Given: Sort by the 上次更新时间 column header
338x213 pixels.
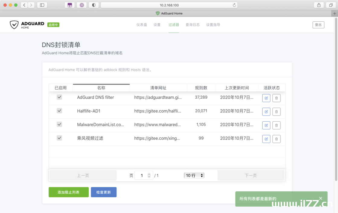Looking at the screenshot, I should [237, 88].
